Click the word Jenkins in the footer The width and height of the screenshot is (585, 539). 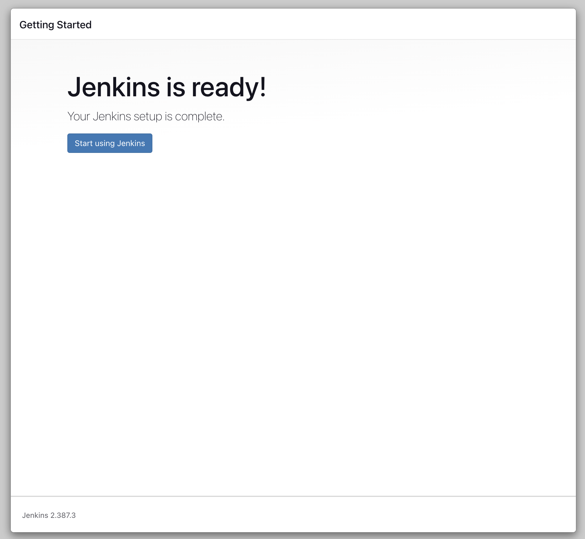pos(35,515)
